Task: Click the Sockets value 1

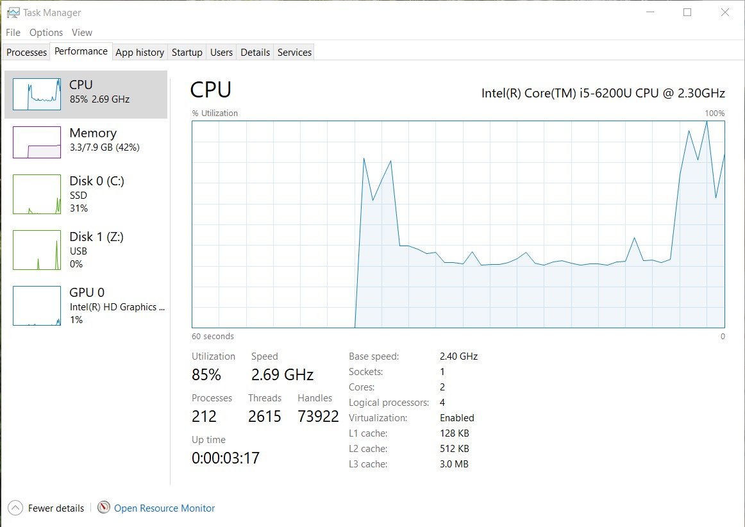Action: click(x=442, y=372)
